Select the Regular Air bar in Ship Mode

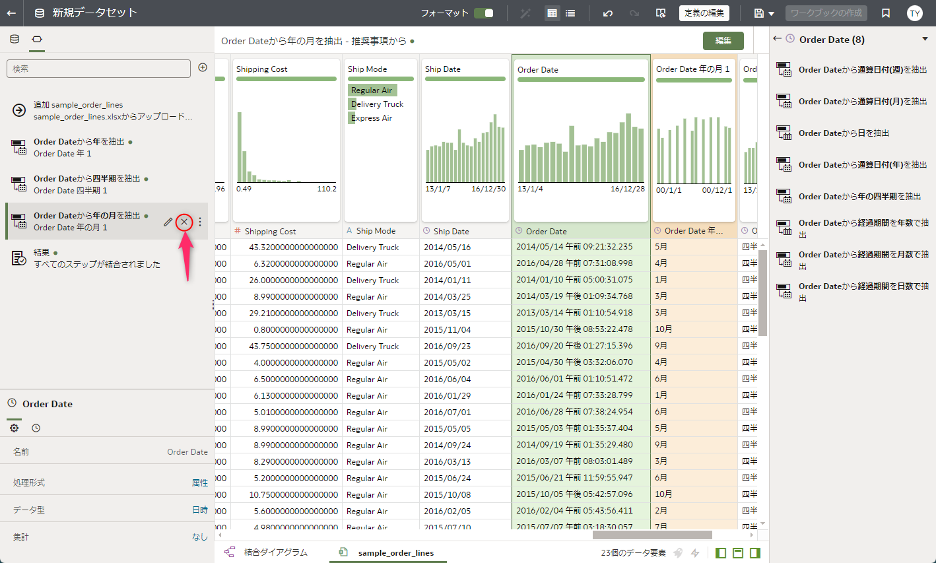point(373,90)
